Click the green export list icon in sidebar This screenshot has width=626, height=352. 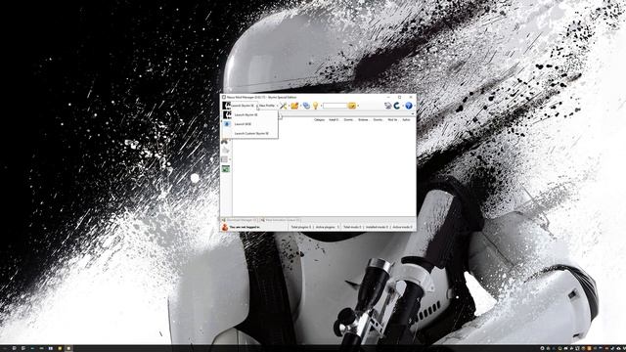[x=226, y=169]
